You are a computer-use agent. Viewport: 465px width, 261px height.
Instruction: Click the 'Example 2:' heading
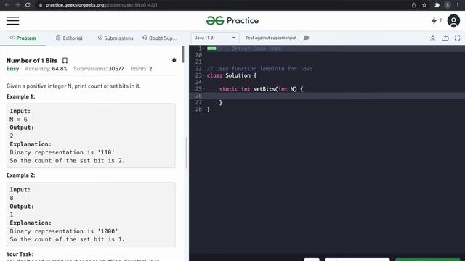(x=21, y=175)
